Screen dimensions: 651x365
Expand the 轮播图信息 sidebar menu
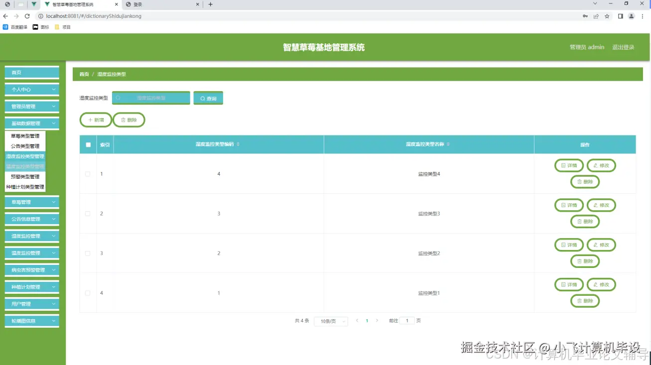32,321
